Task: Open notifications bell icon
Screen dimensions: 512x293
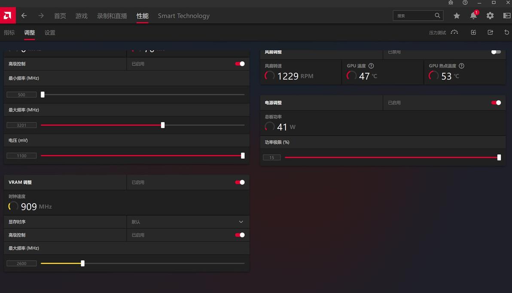Action: coord(473,15)
